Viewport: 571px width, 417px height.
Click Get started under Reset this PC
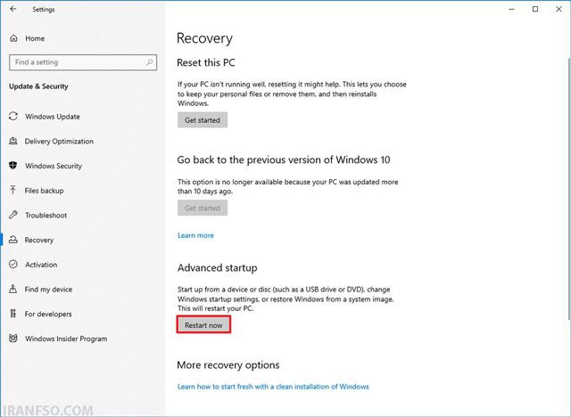click(203, 120)
